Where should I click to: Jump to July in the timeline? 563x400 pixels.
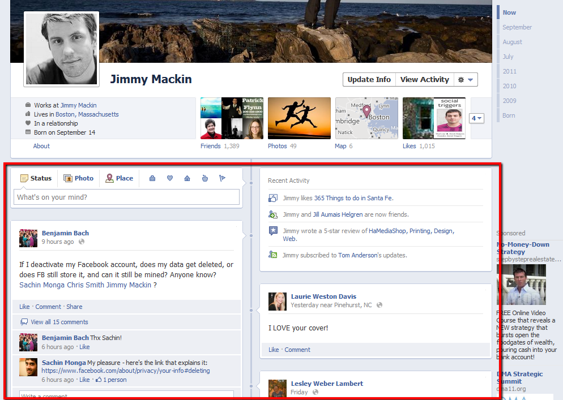tap(508, 57)
